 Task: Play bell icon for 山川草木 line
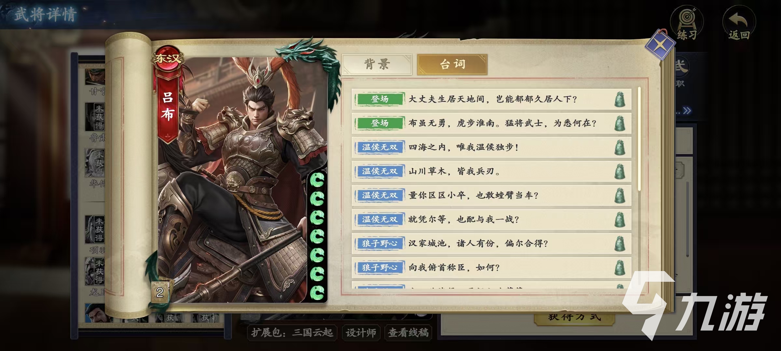[x=620, y=171]
